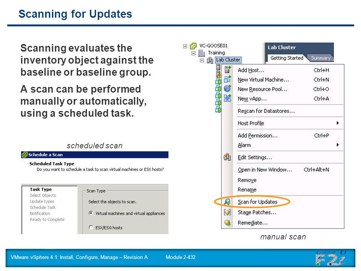Choose New Resource Pool menu entry
The width and height of the screenshot is (361, 271).
(283, 89)
